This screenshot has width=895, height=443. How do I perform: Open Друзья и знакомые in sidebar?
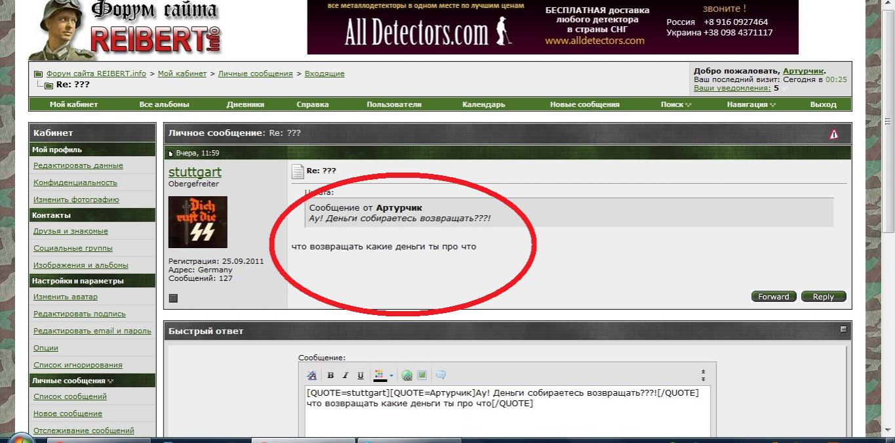71,231
